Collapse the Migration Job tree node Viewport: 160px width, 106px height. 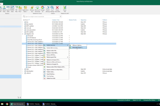pos(23,34)
